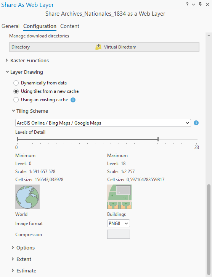Toggle the auto-hide pin icon
Image resolution: width=212 pixels, height=277 pixels.
click(x=200, y=5)
